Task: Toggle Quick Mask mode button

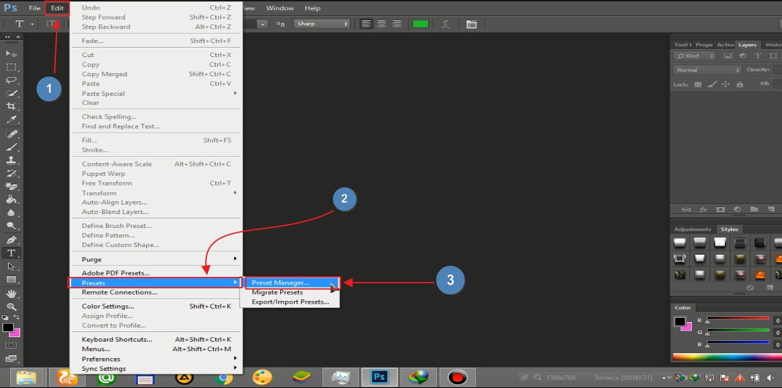Action: click(x=11, y=345)
